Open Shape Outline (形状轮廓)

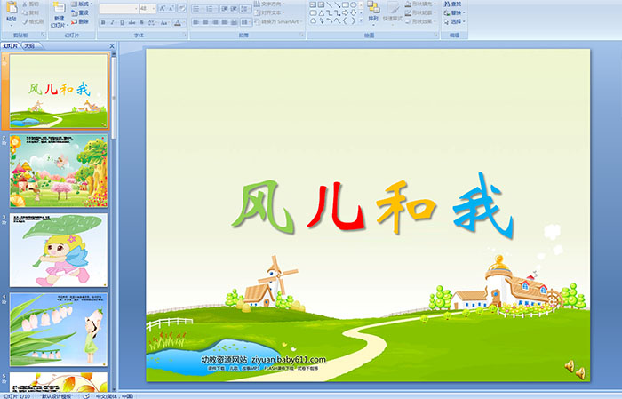421,12
